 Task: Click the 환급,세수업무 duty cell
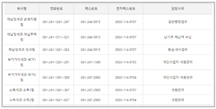(x=178, y=50)
